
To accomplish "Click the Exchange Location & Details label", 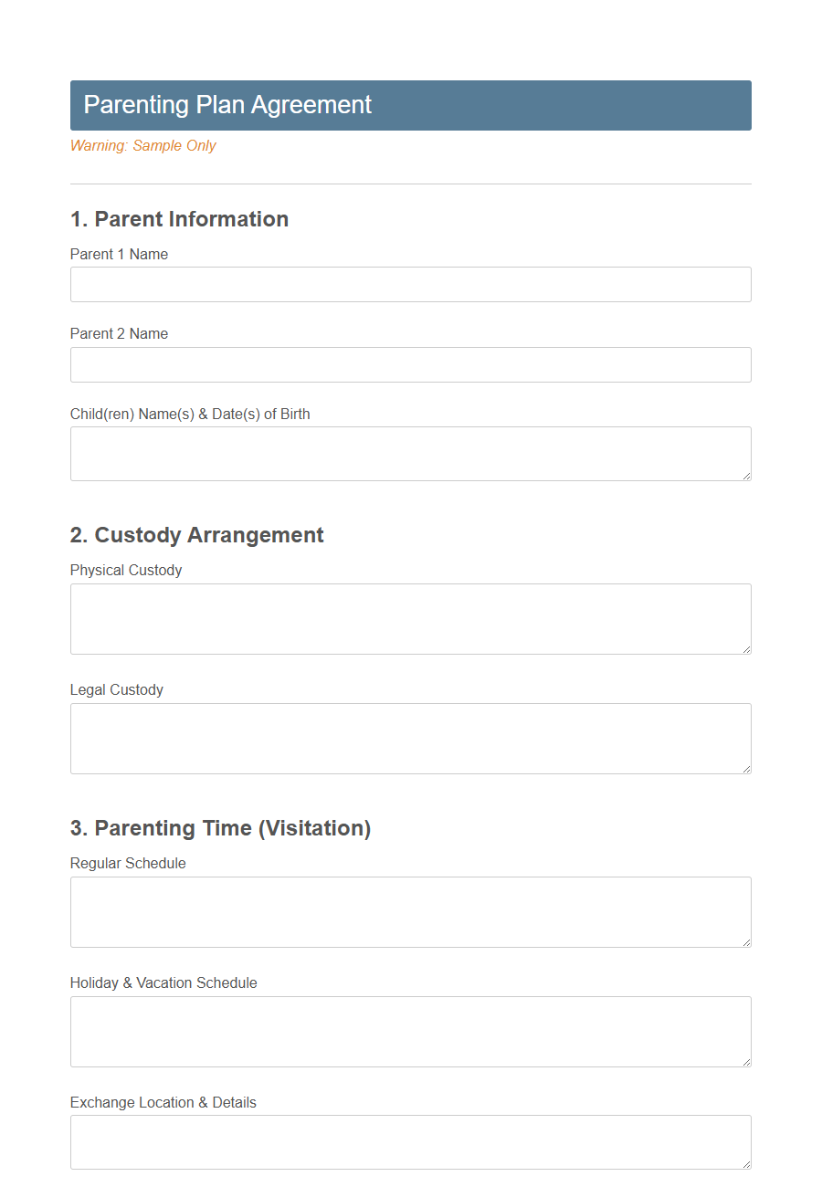I will pyautogui.click(x=163, y=1102).
